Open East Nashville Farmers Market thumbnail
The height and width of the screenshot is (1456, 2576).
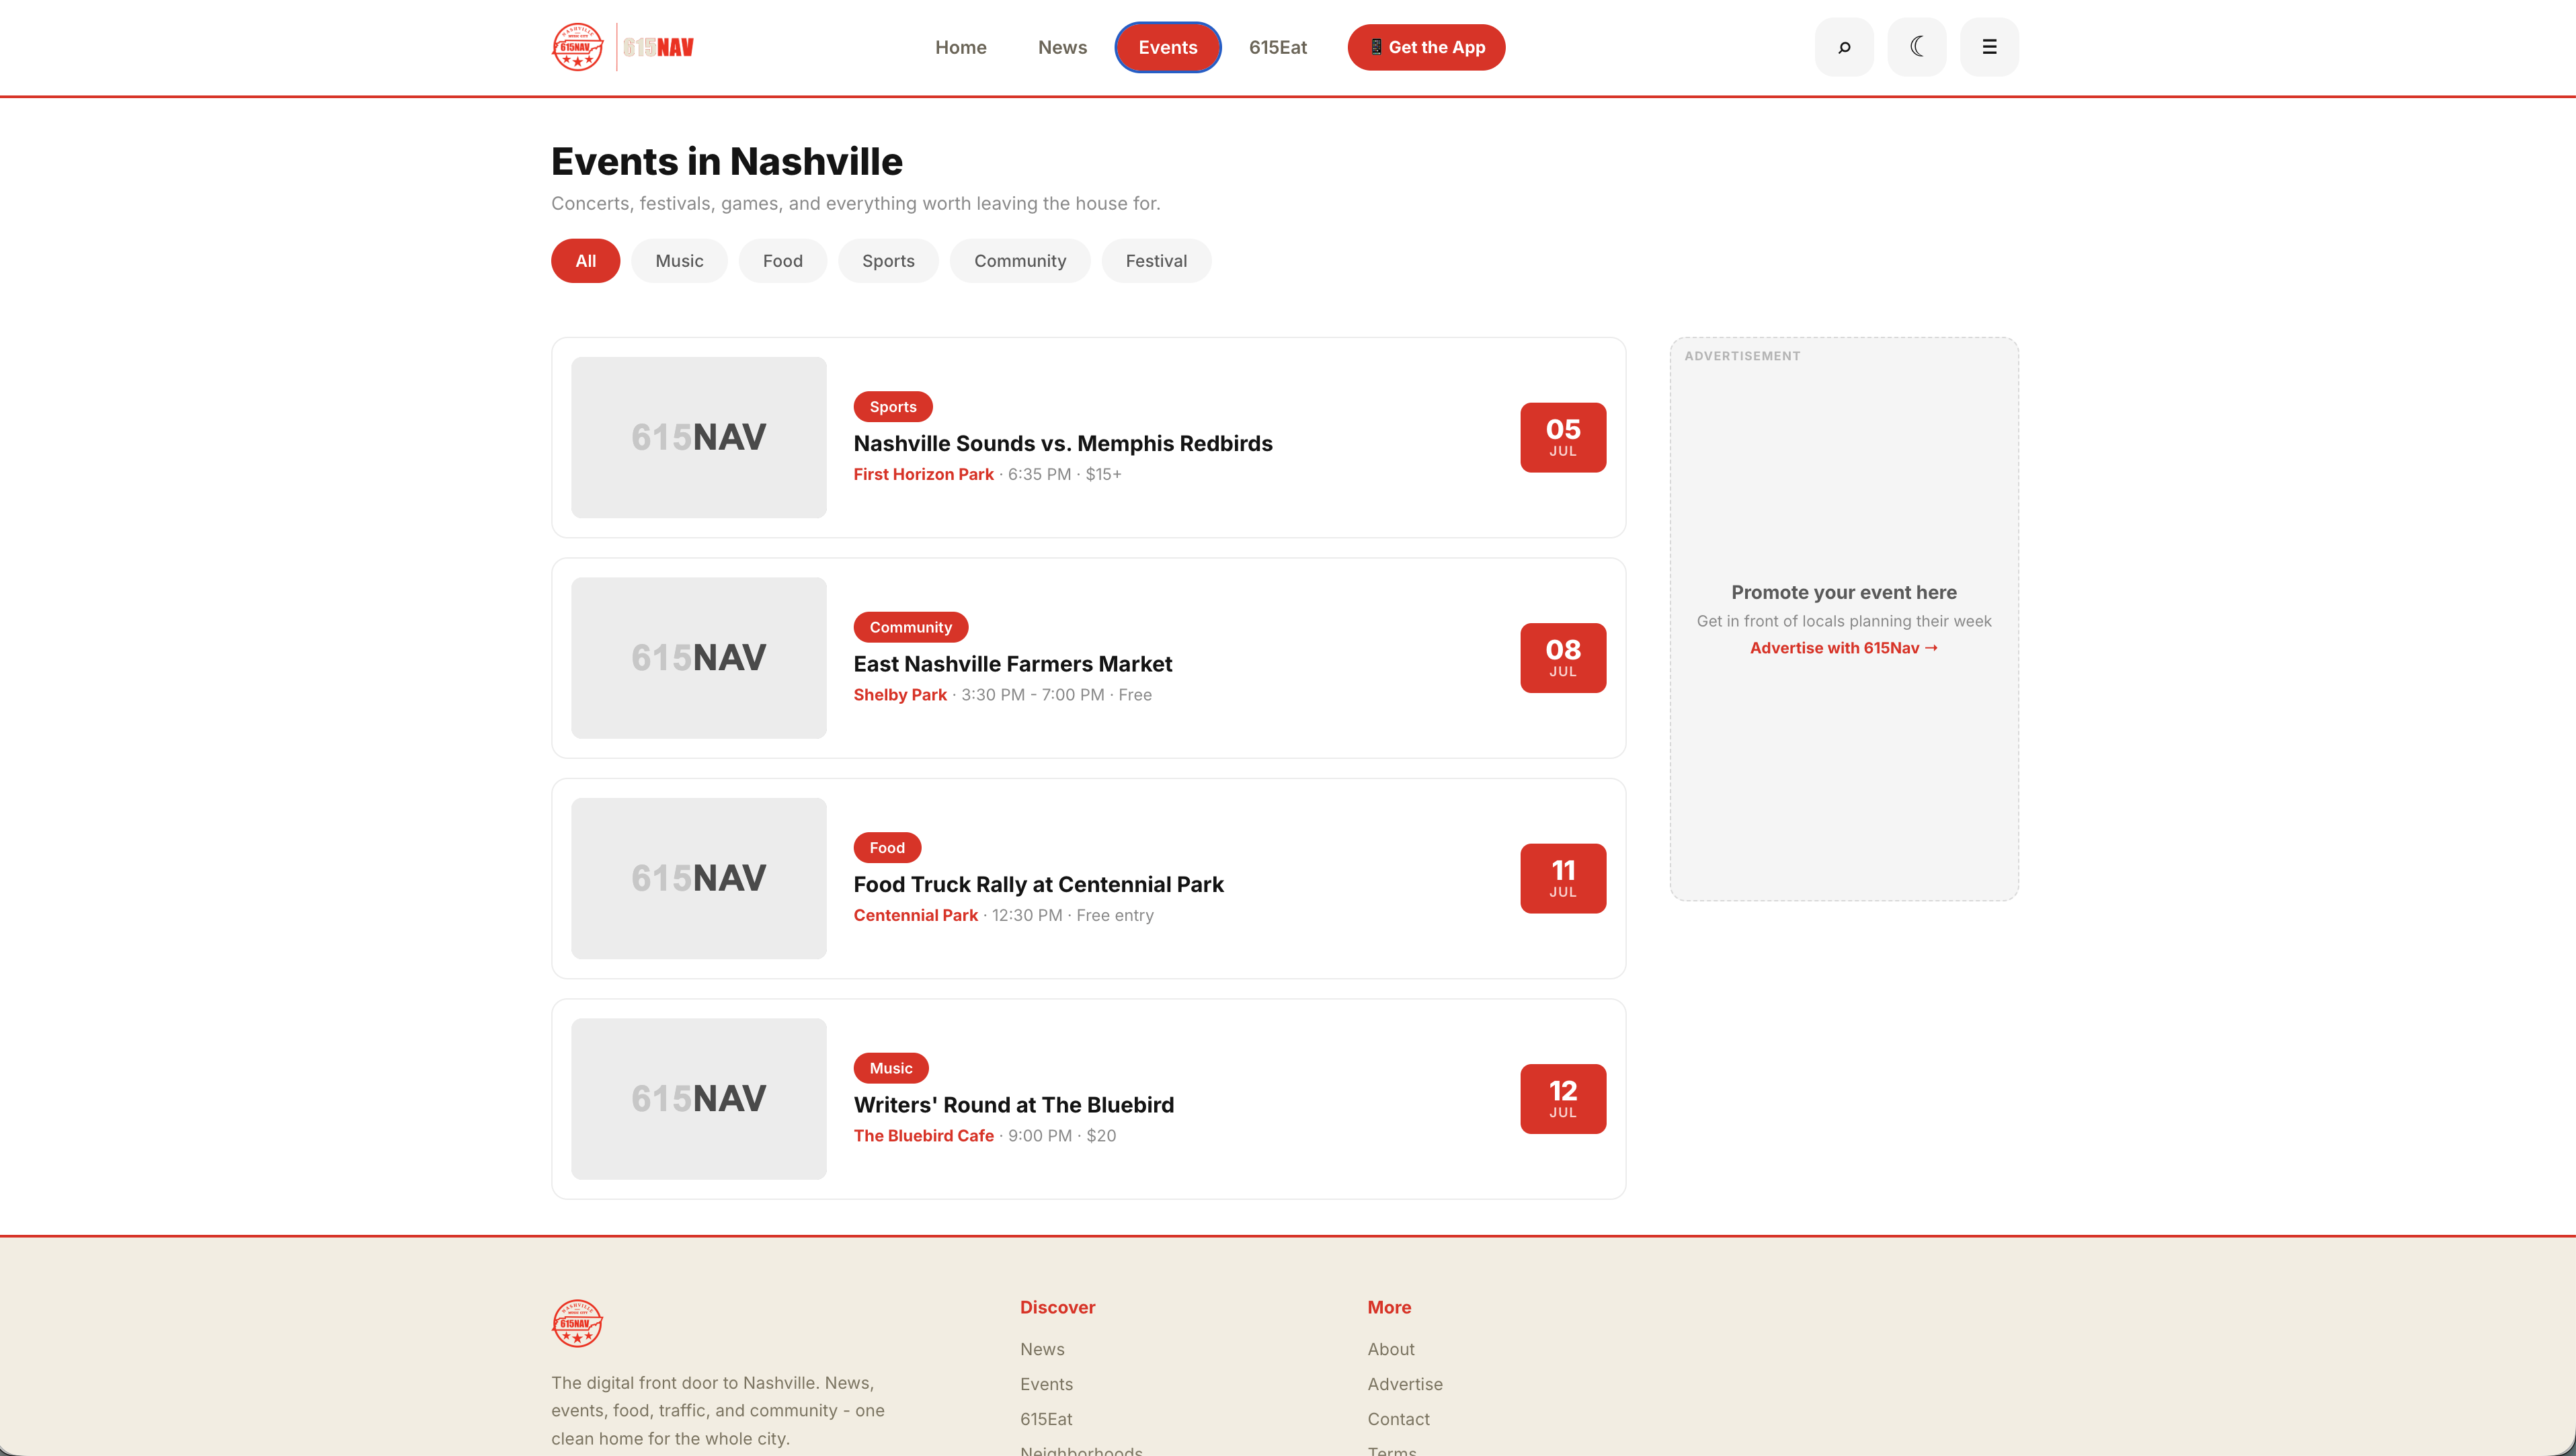(699, 658)
